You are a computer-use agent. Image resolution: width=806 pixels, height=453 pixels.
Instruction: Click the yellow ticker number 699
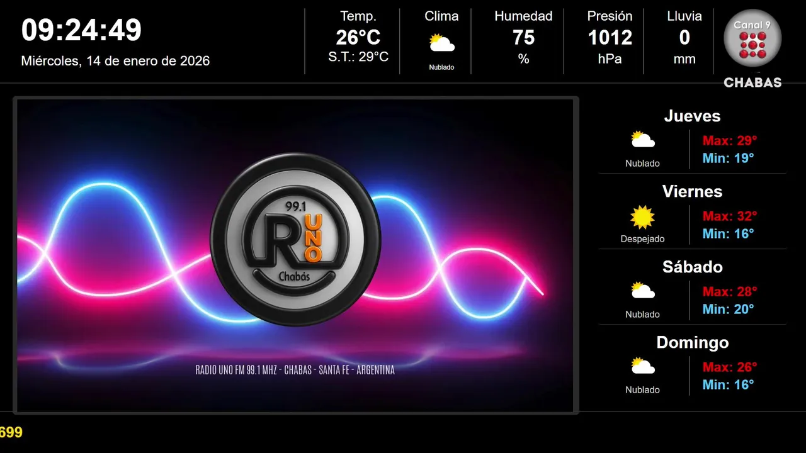pyautogui.click(x=11, y=432)
